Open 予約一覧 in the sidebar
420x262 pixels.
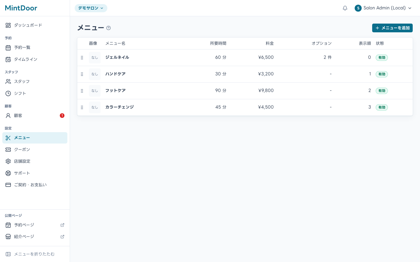pos(35,47)
